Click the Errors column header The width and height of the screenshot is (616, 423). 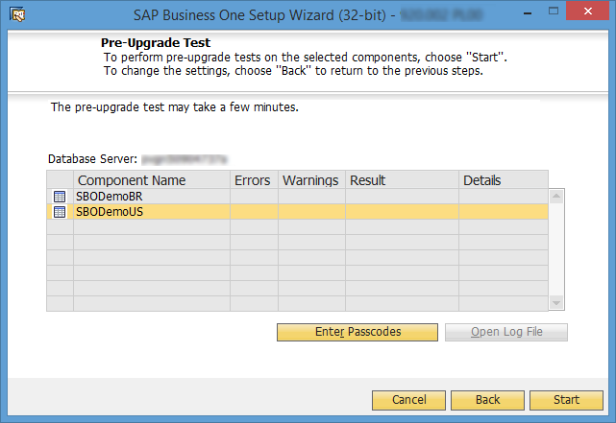pyautogui.click(x=254, y=180)
